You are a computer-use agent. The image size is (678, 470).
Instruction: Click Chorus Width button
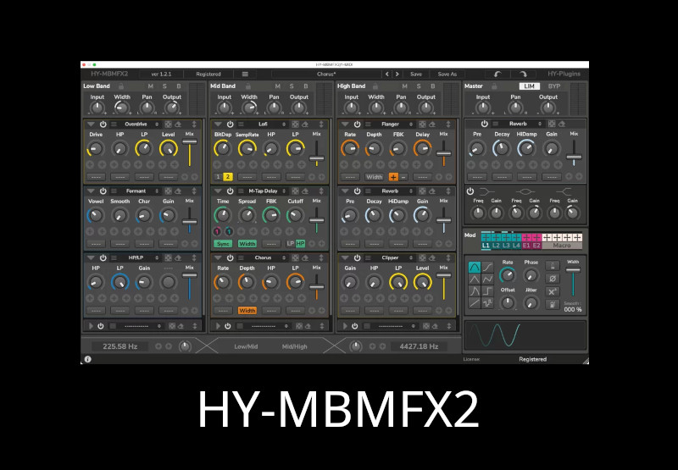[x=247, y=311]
